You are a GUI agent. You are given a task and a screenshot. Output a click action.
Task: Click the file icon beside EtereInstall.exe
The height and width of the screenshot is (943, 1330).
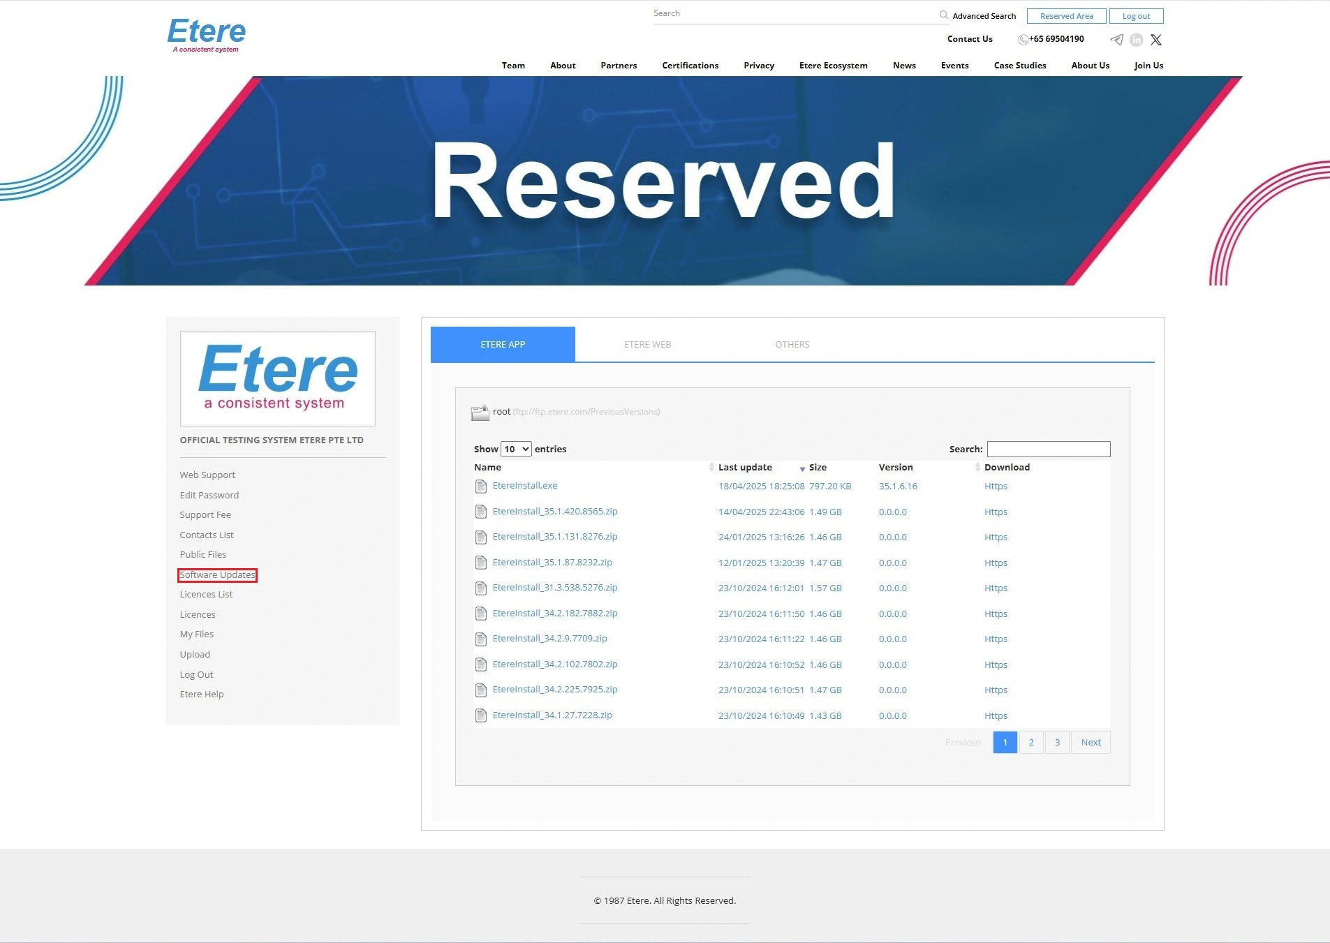click(480, 487)
